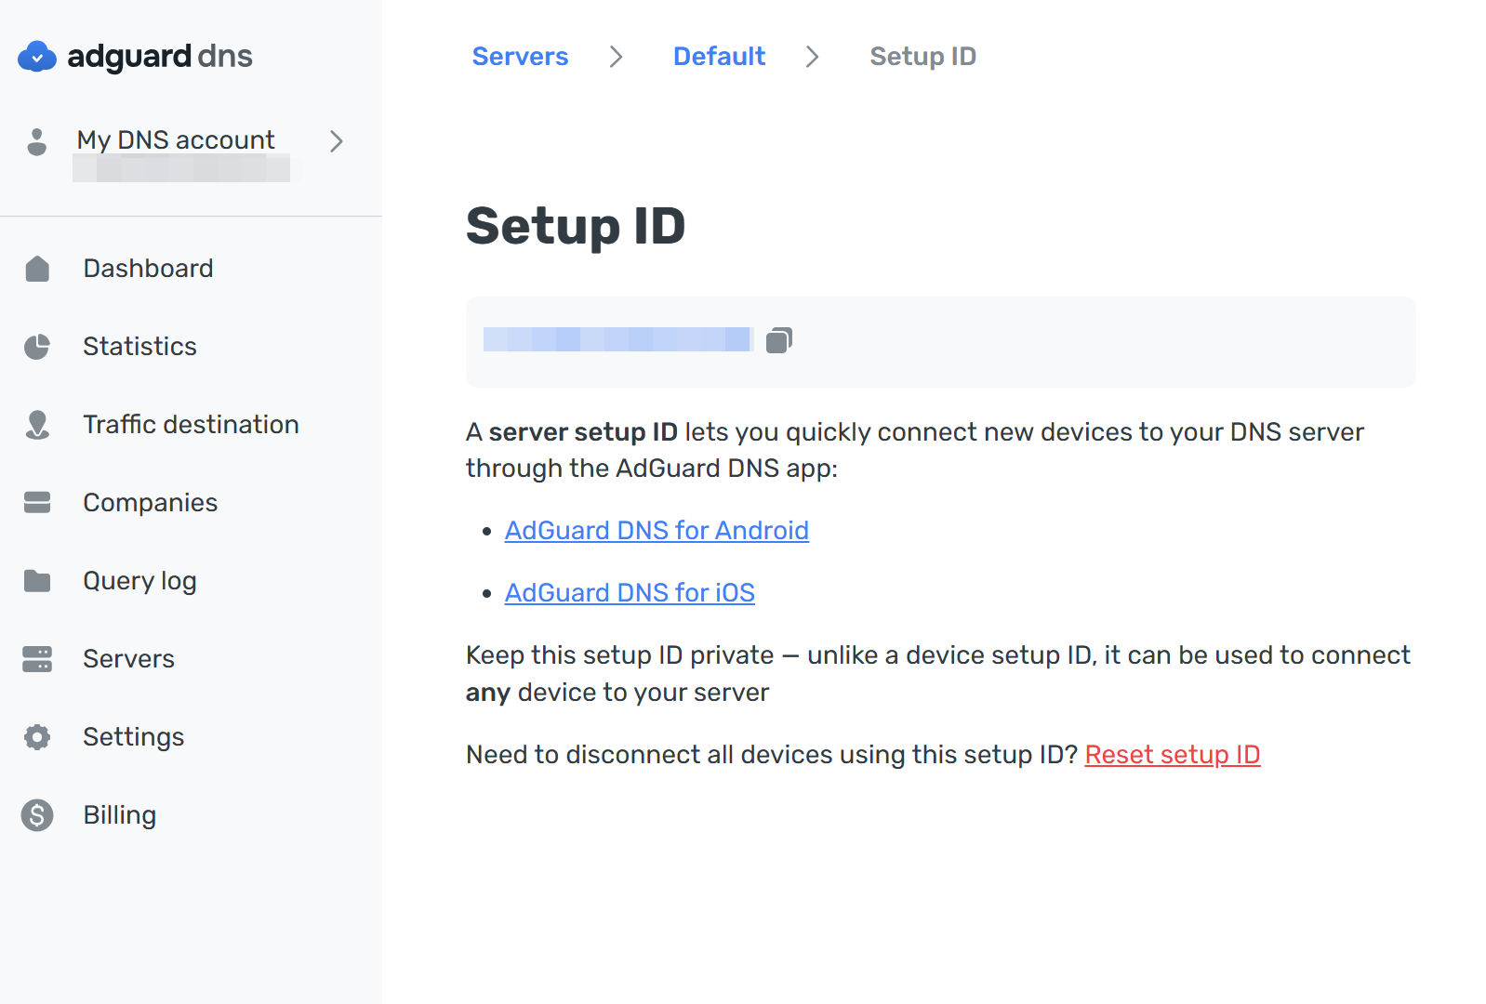
Task: Click the Traffic destination pin icon
Action: pos(37,425)
